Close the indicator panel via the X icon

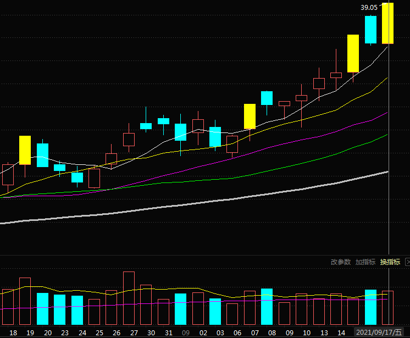coord(408,262)
